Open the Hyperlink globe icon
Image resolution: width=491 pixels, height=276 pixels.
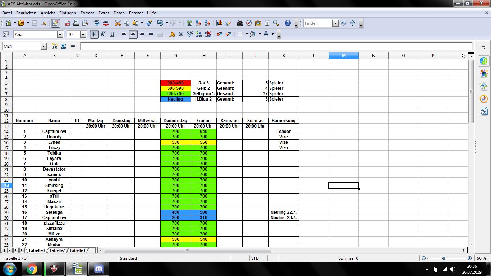click(189, 23)
